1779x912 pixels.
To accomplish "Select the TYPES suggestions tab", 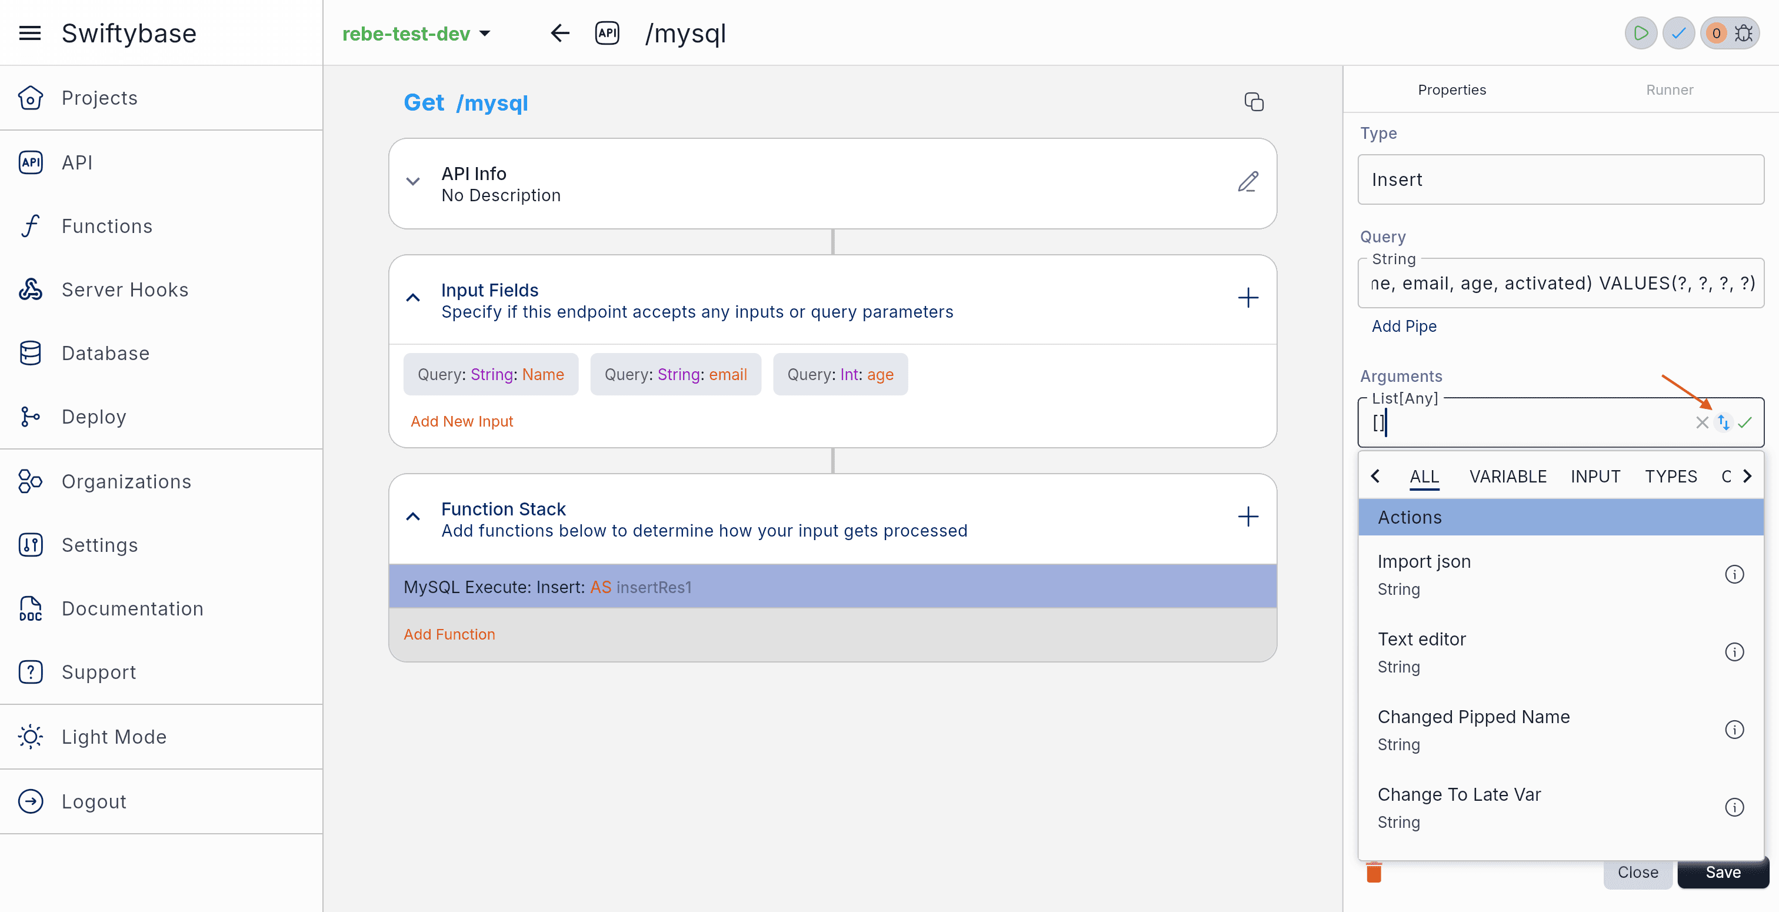I will (1671, 477).
